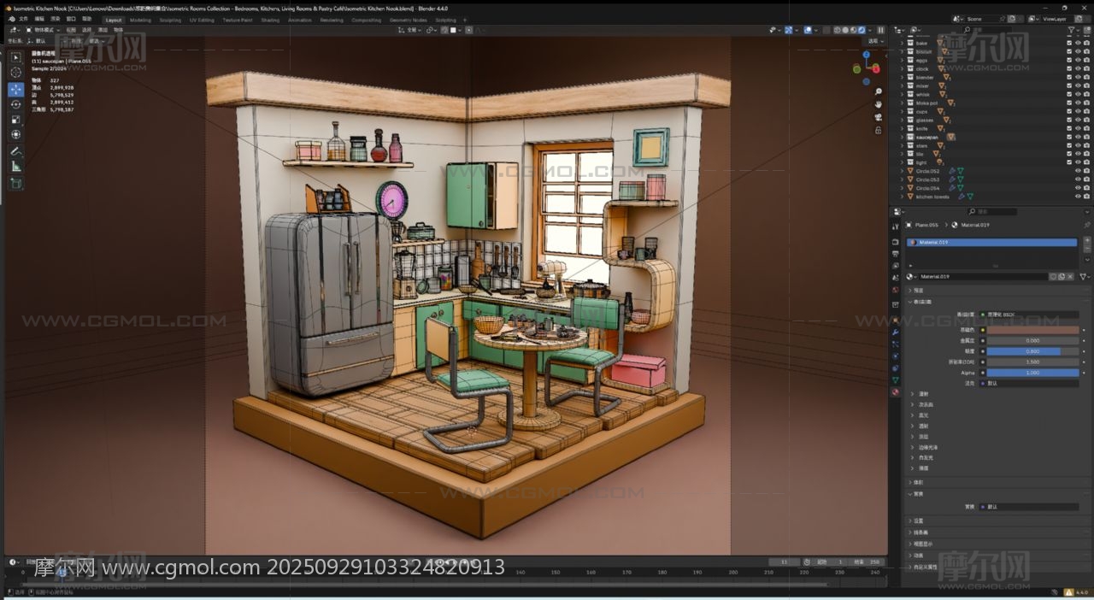This screenshot has height=600, width=1094.
Task: Click the Alpha value slider
Action: 1032,373
